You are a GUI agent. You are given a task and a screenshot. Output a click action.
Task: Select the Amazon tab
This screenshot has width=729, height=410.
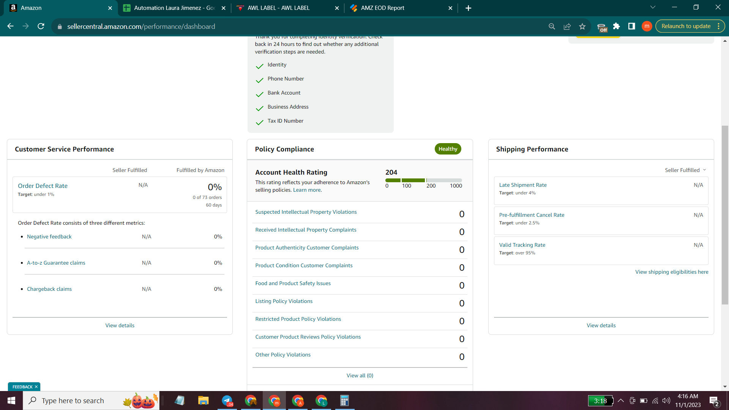[61, 8]
